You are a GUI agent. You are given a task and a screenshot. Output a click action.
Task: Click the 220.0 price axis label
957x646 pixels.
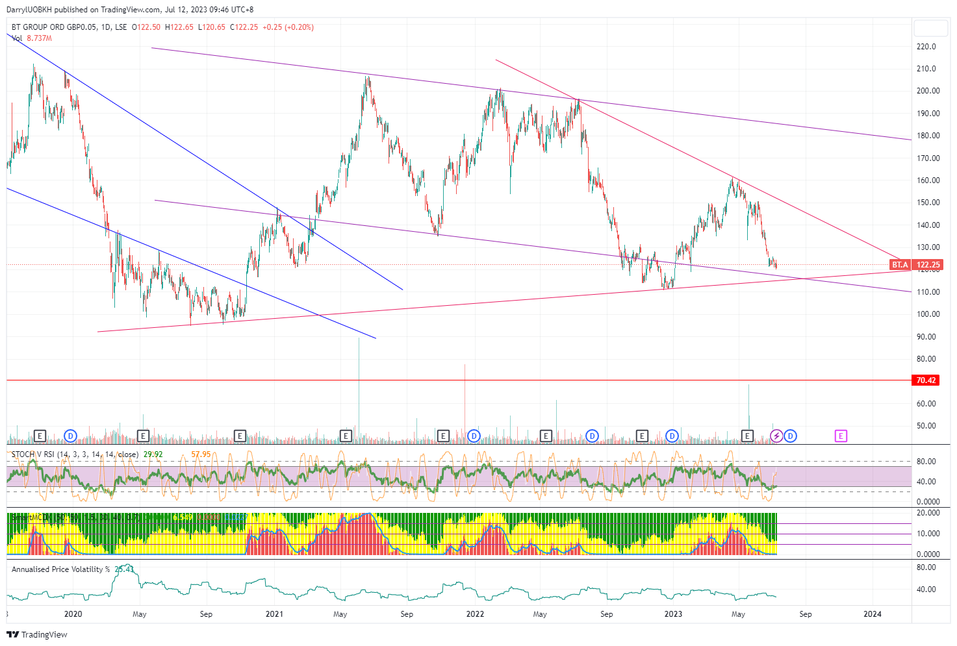(x=926, y=47)
